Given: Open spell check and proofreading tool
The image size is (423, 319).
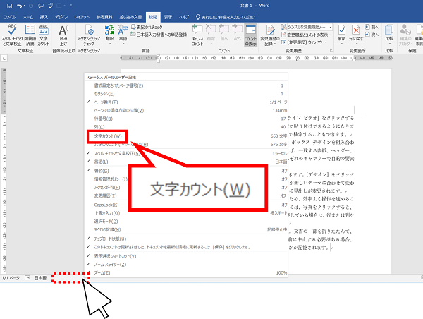Looking at the screenshot, I should (x=11, y=35).
